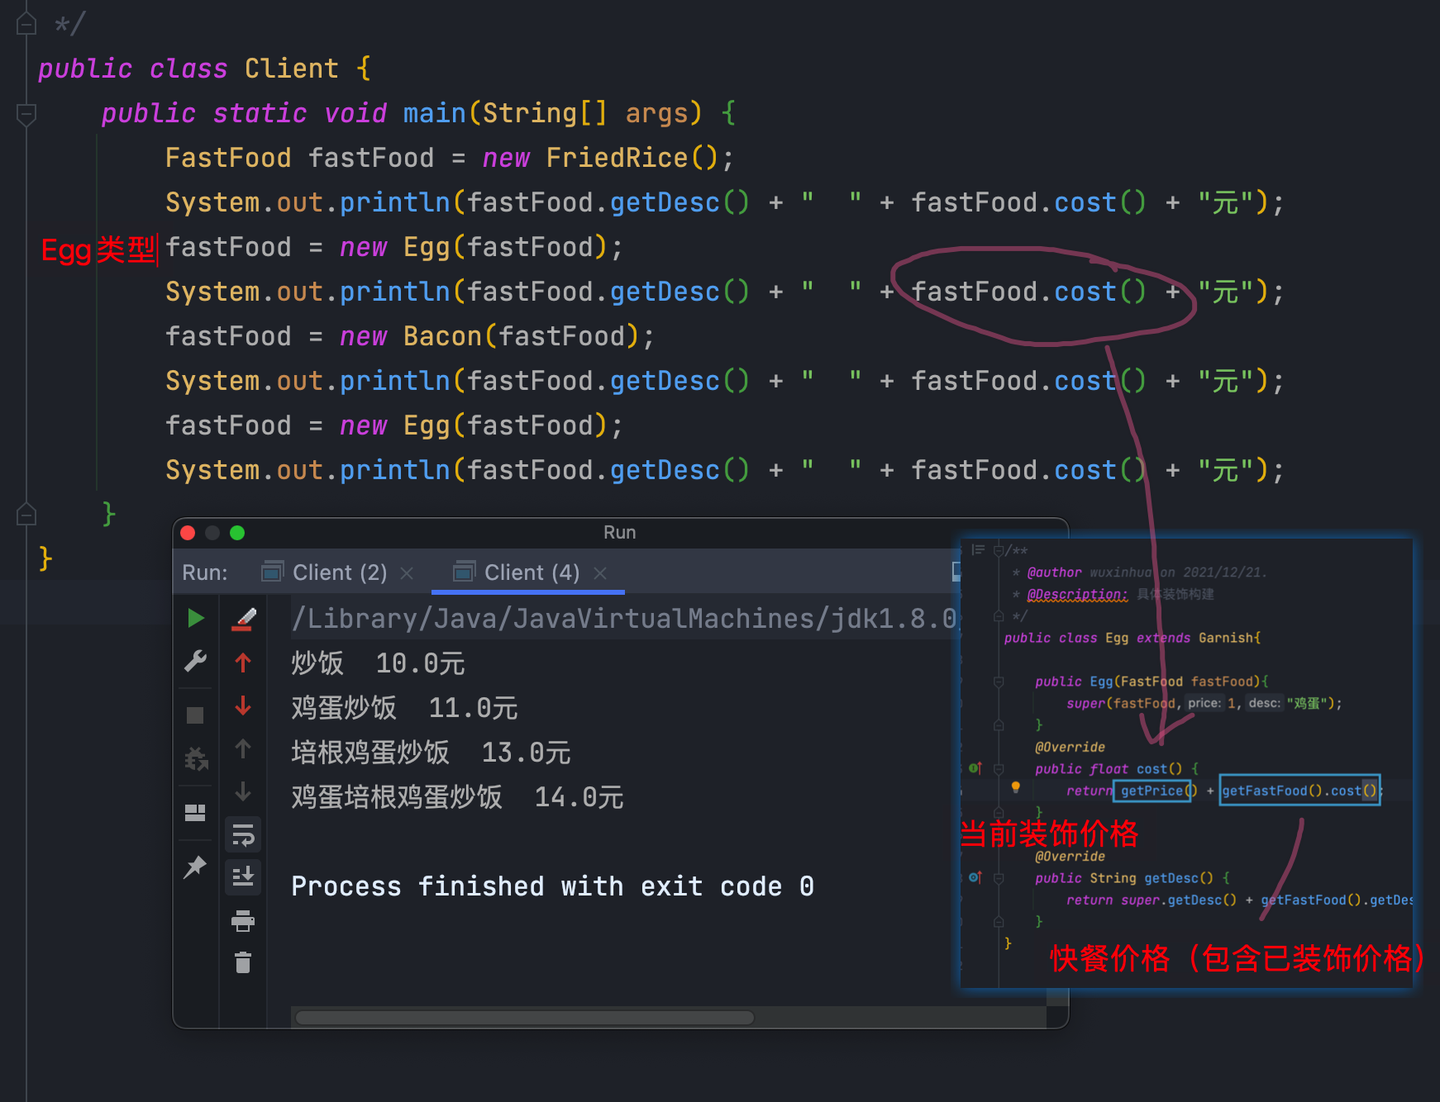Image resolution: width=1440 pixels, height=1102 pixels.
Task: Click the lines icon atop the Egg snippet gutter
Action: click(979, 550)
